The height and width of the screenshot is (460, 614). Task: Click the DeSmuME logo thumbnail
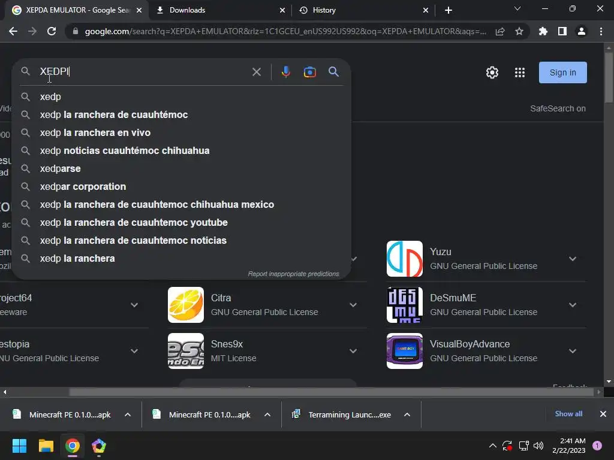coord(405,305)
